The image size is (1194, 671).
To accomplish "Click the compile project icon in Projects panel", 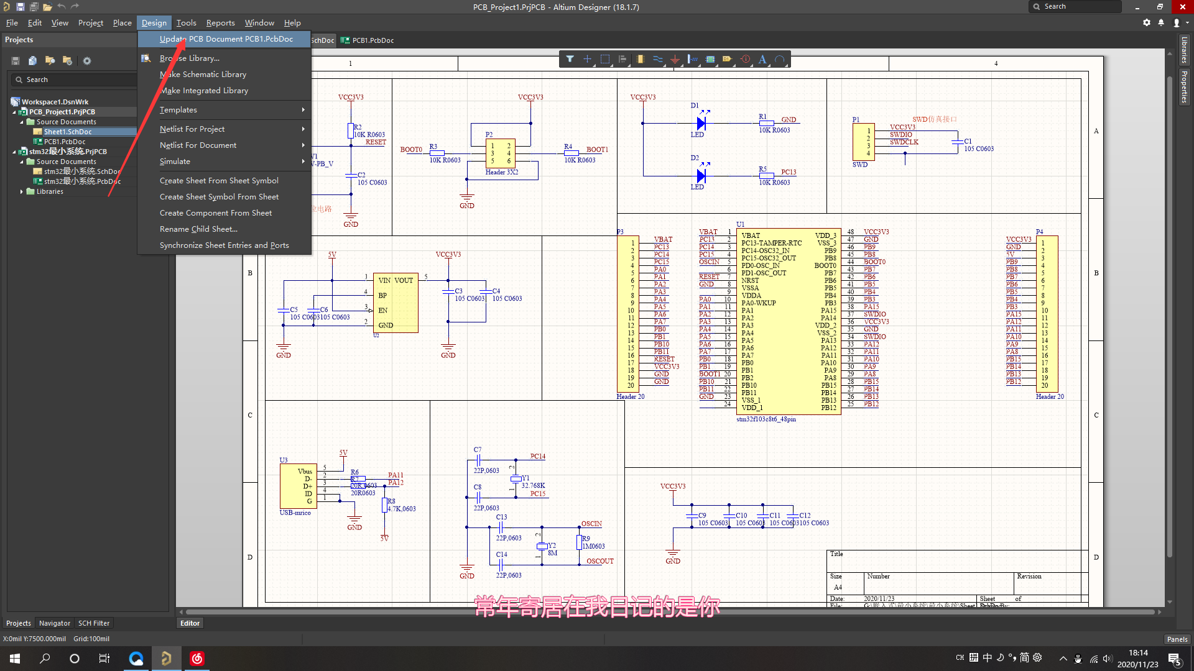I will tap(32, 61).
